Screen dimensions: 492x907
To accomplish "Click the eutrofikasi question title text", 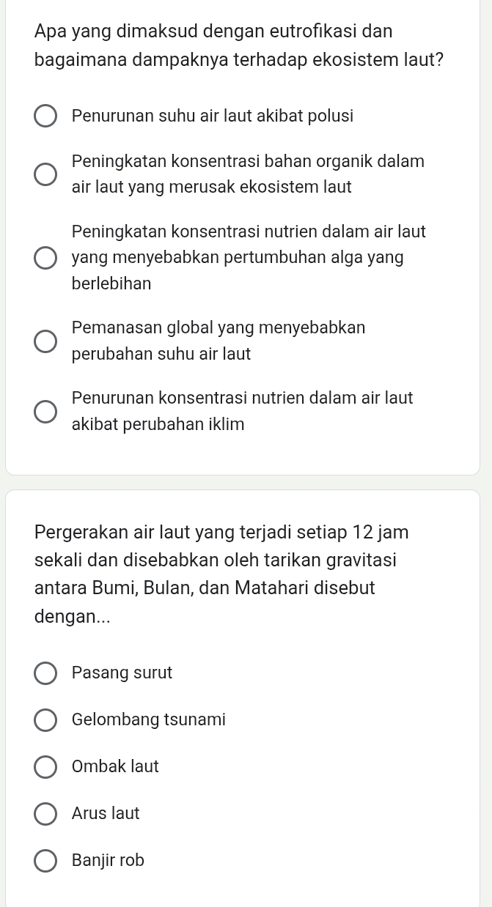I will tap(239, 45).
